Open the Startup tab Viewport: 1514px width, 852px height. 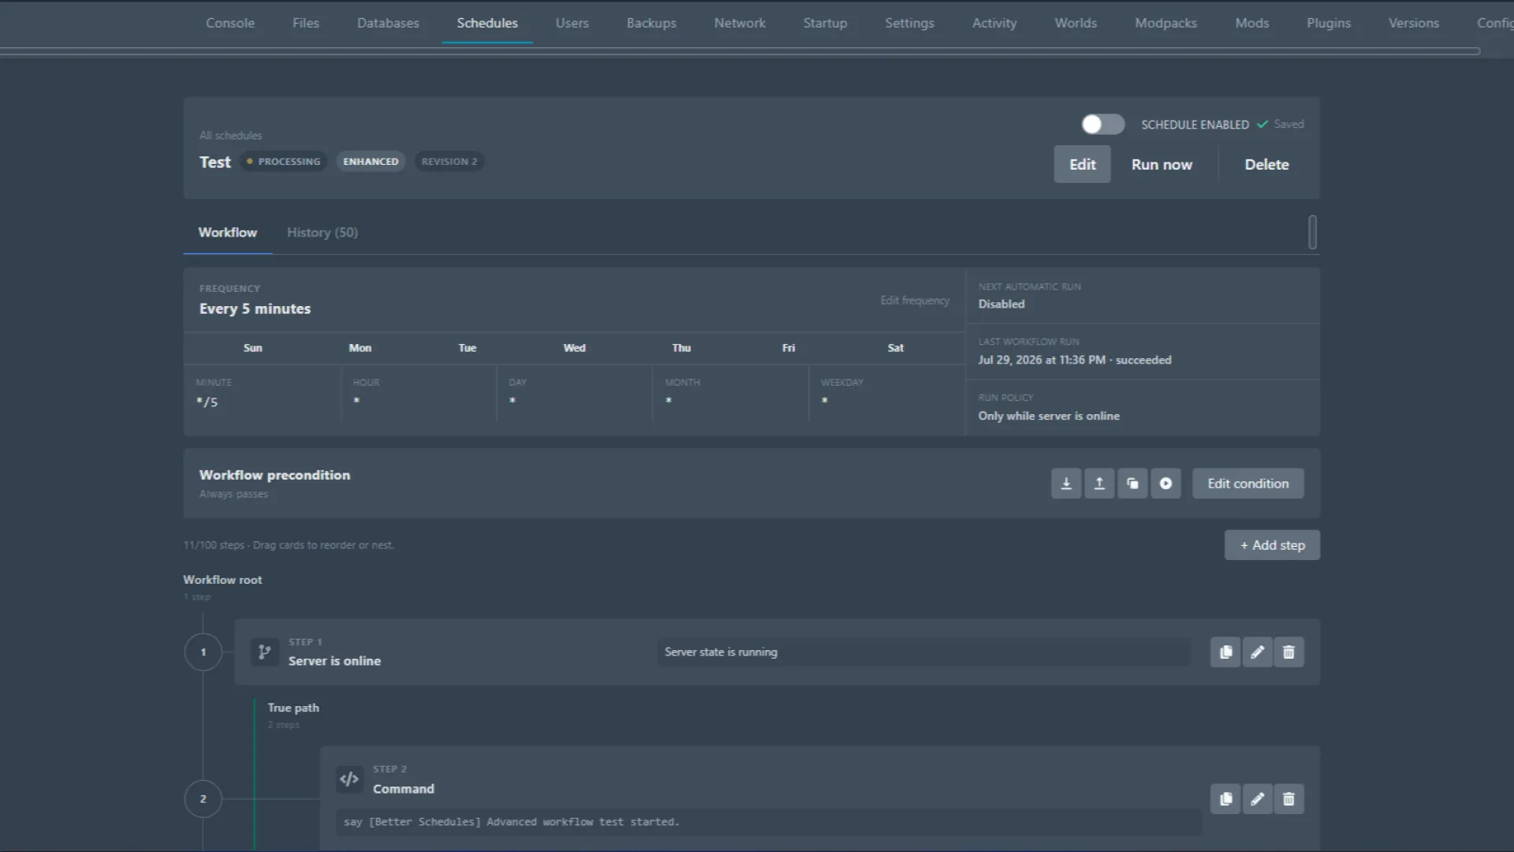coord(826,23)
